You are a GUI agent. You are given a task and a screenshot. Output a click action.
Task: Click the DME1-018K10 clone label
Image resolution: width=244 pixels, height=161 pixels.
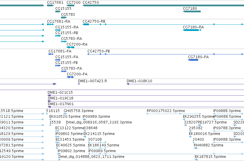[x=139, y=81]
